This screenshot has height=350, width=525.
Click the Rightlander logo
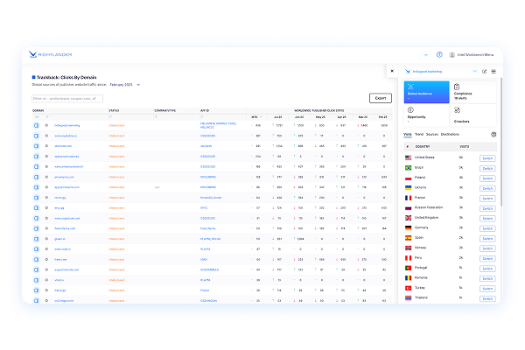coord(49,54)
